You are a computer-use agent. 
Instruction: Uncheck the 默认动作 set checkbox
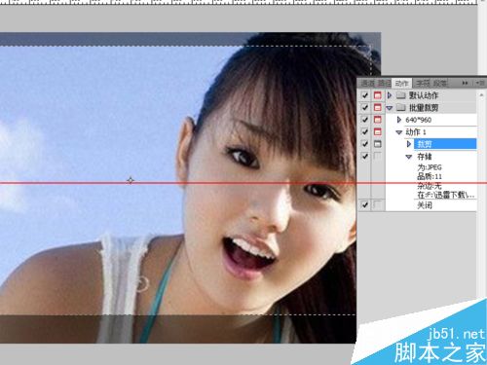tap(365, 95)
